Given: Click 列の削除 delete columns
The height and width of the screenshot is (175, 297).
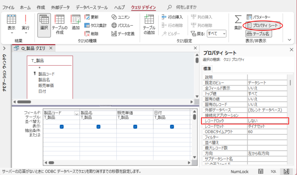Looking at the screenshot, I should (x=202, y=25).
